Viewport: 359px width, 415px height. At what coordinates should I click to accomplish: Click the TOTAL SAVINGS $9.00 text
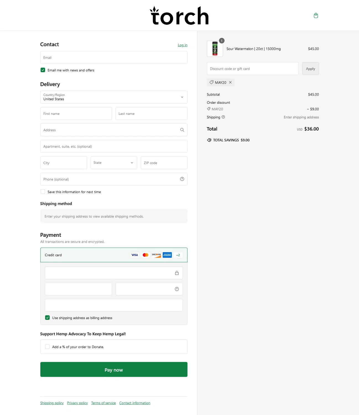pyautogui.click(x=231, y=140)
